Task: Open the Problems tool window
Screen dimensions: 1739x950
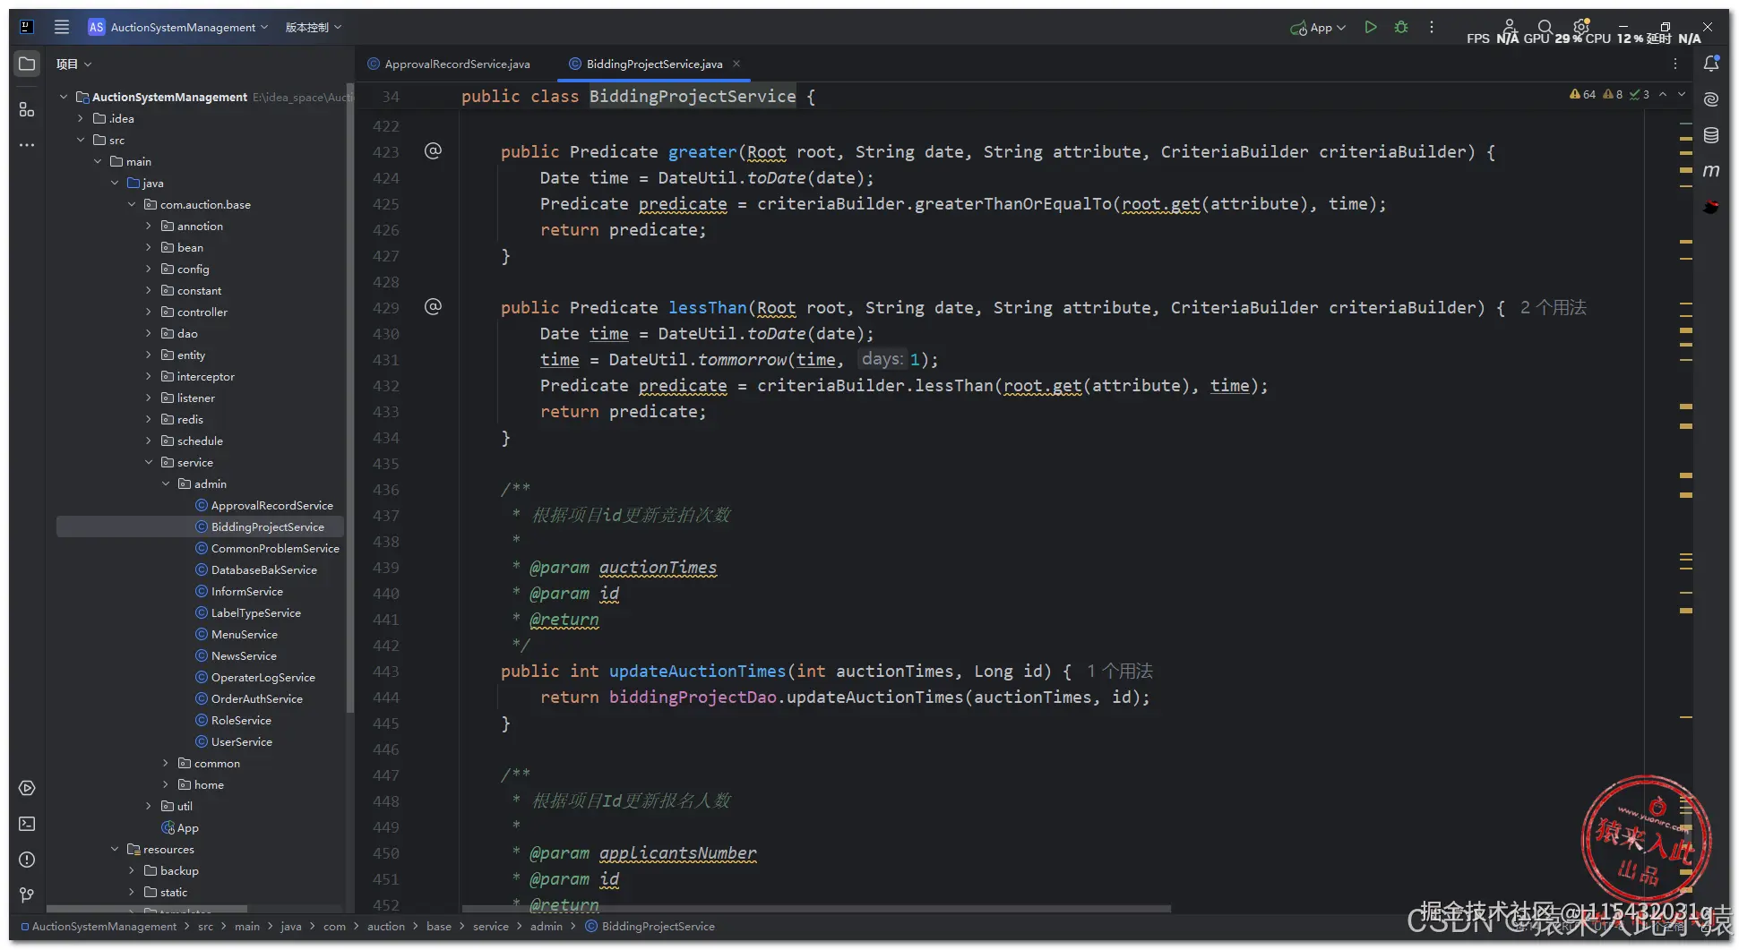Action: pyautogui.click(x=27, y=860)
